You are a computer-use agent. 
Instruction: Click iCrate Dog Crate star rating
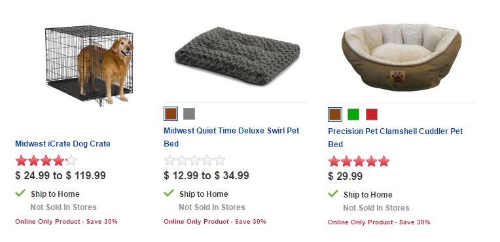pos(46,160)
